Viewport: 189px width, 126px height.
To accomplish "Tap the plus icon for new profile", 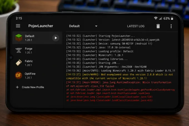I will tap(17, 87).
